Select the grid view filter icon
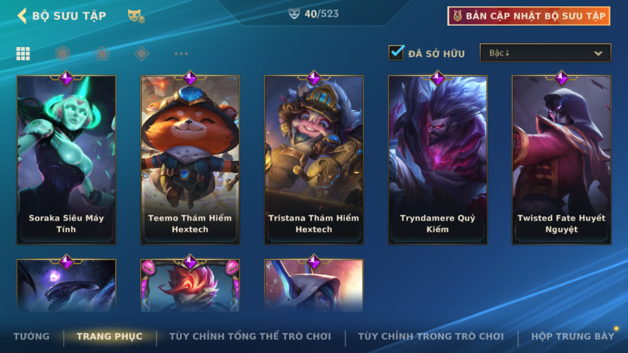 [23, 53]
